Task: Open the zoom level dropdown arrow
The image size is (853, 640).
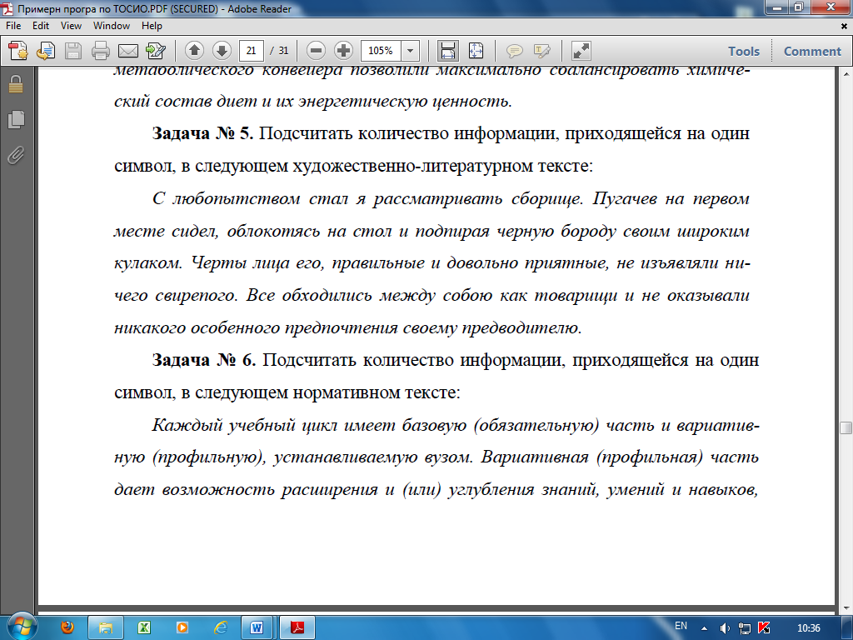Action: click(410, 51)
